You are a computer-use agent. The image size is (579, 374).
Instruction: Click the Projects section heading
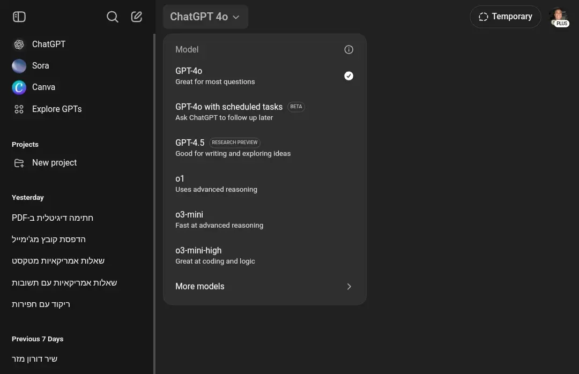pos(25,145)
